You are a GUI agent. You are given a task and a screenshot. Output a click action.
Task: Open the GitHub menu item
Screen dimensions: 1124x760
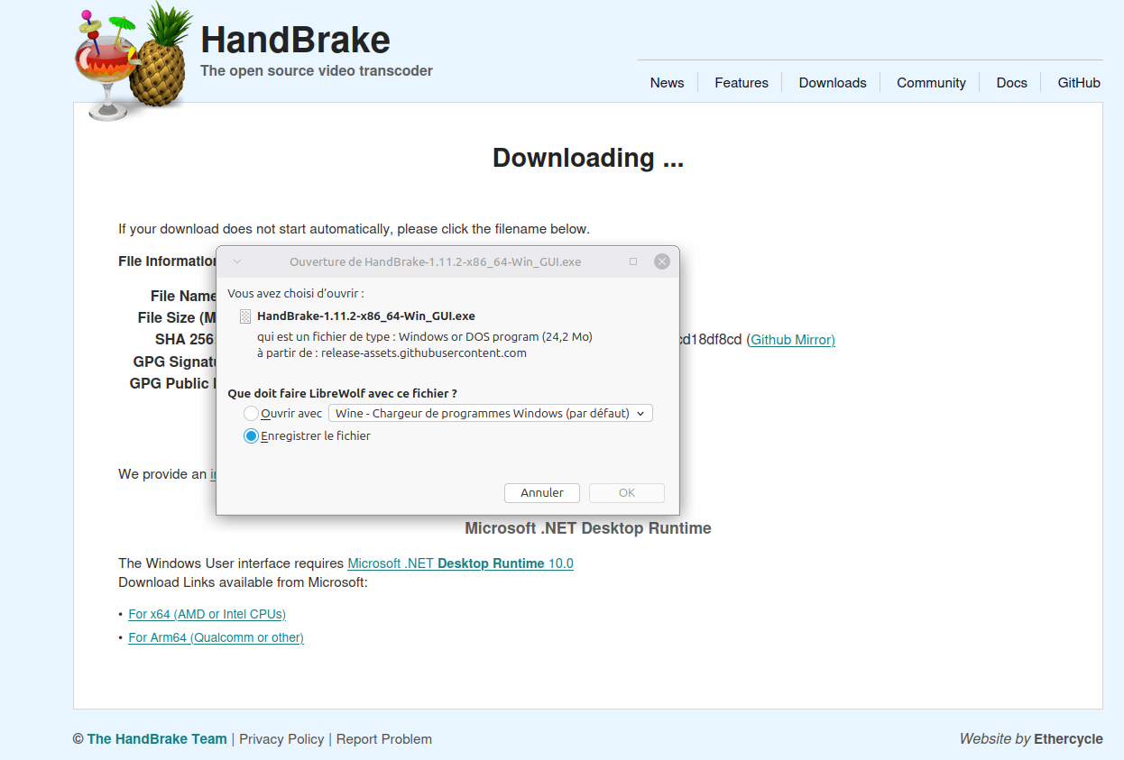(1079, 82)
